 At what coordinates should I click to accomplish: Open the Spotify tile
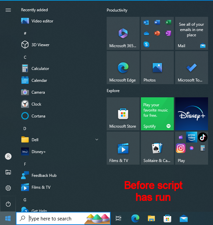tap(157, 114)
